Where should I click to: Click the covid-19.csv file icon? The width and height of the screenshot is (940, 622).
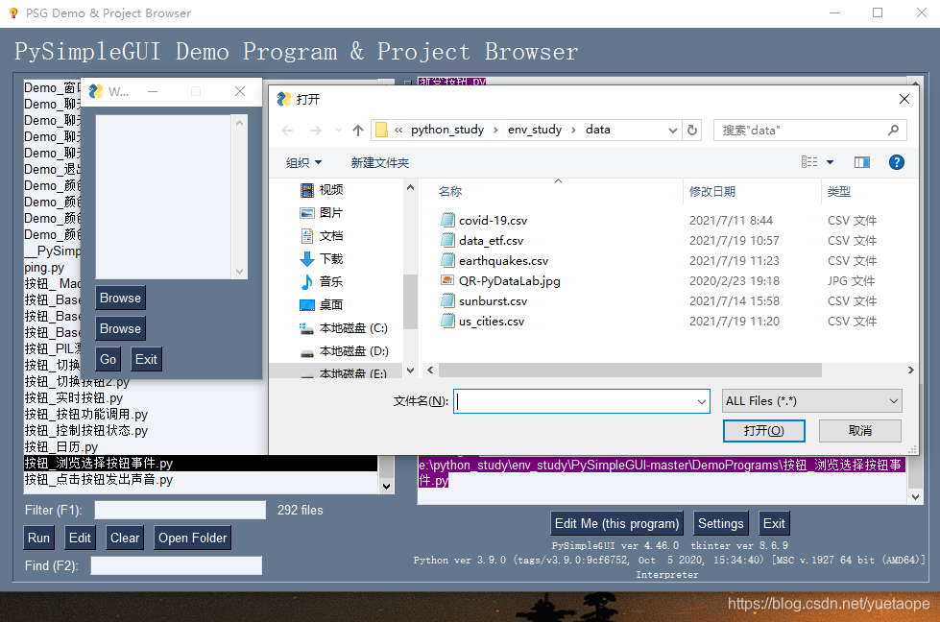point(447,220)
